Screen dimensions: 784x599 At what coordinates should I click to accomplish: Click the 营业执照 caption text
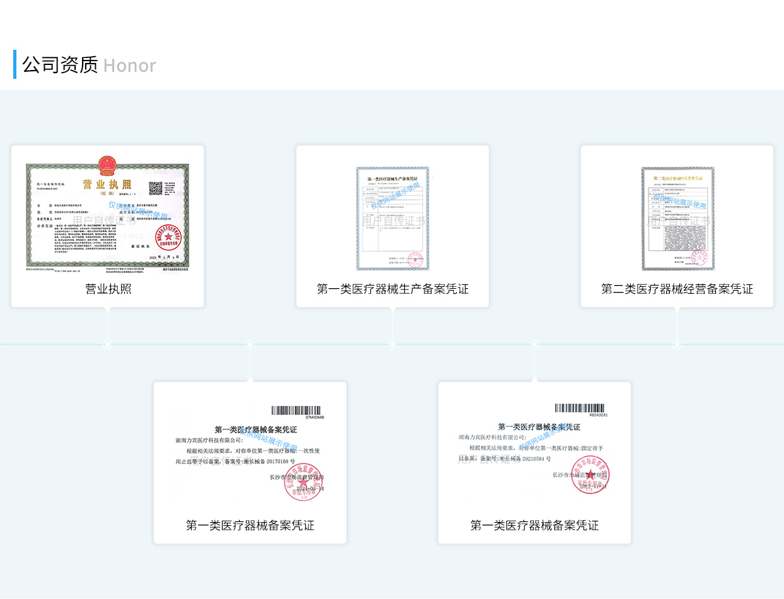point(108,289)
